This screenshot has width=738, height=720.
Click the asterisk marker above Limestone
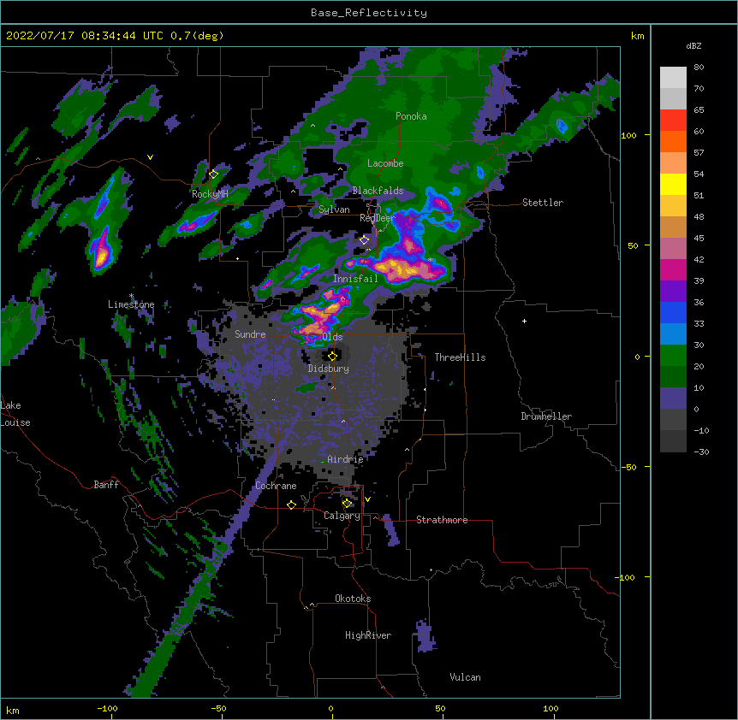(x=131, y=296)
